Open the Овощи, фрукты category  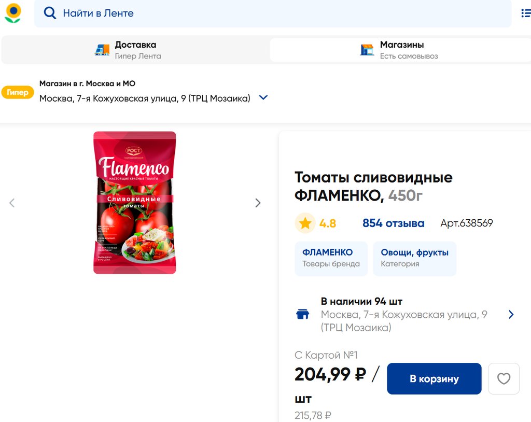414,258
